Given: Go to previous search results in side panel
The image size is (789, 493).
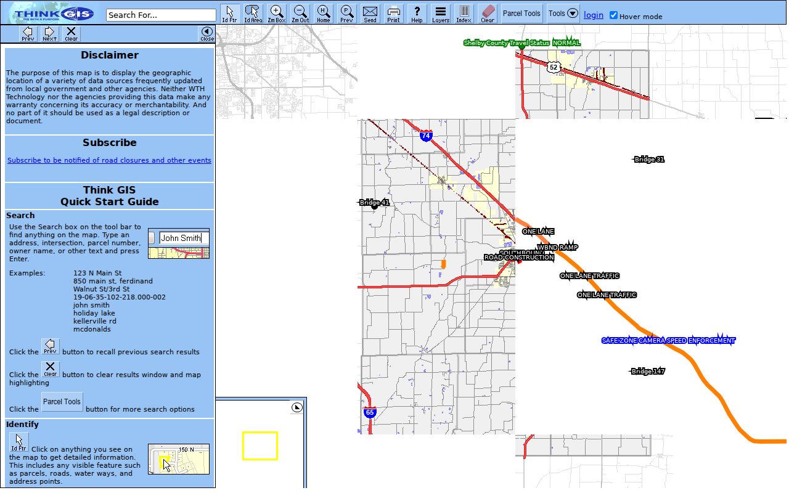Looking at the screenshot, I should (28, 34).
